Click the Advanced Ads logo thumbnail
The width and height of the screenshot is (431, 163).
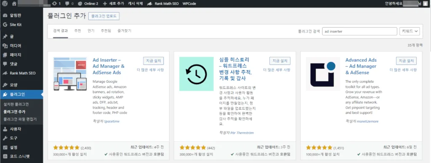coord(323,74)
